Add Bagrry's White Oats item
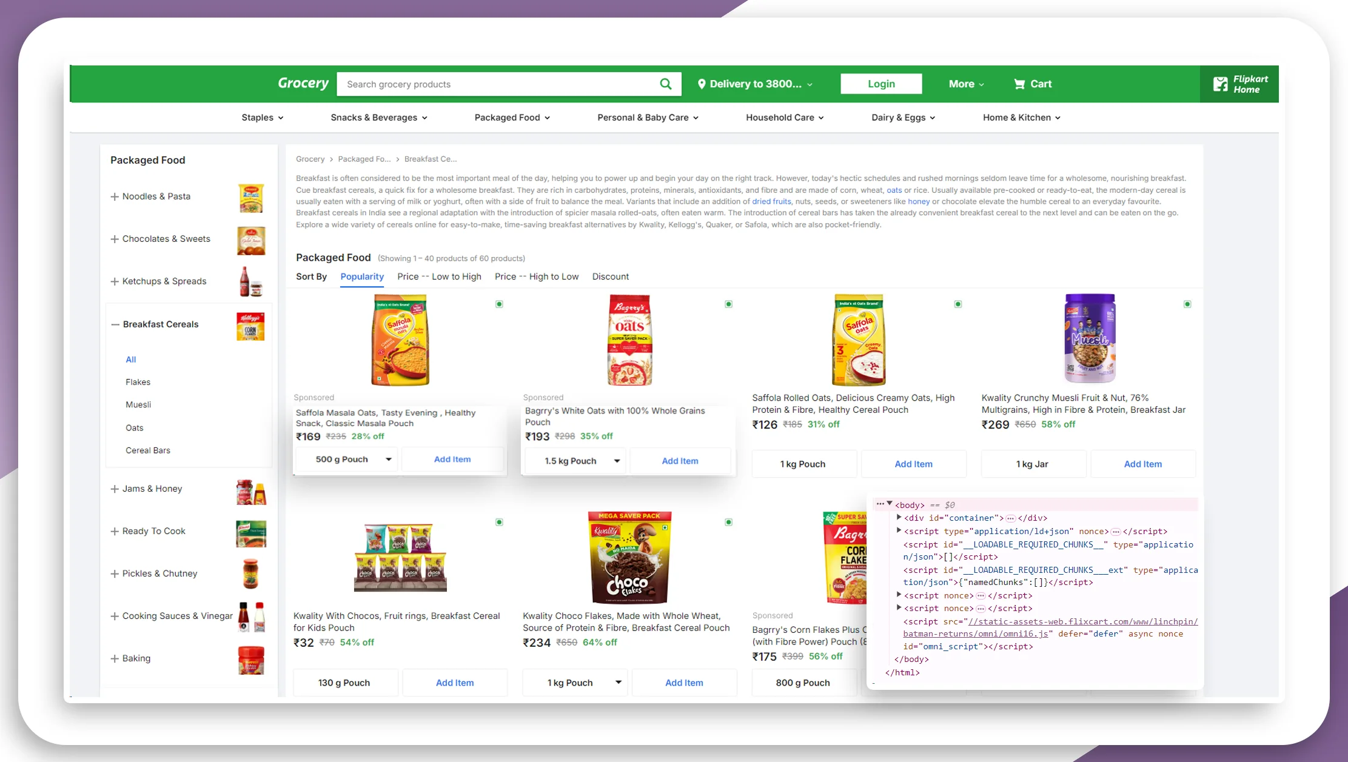The height and width of the screenshot is (762, 1348). [680, 461]
